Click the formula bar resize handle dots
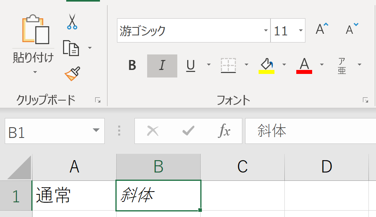The width and height of the screenshot is (376, 217). click(119, 131)
